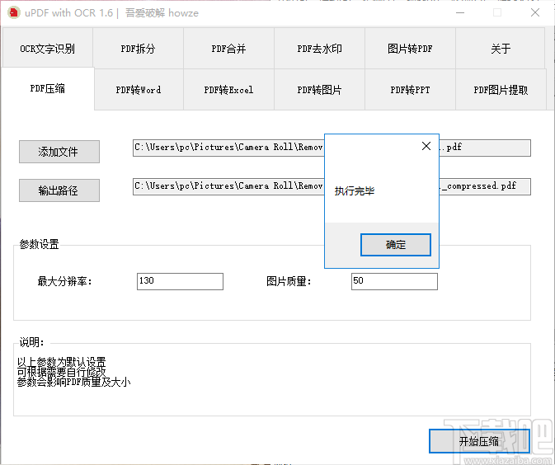Image resolution: width=555 pixels, height=465 pixels.
Task: Click the 图片质量 label
Action: click(289, 281)
